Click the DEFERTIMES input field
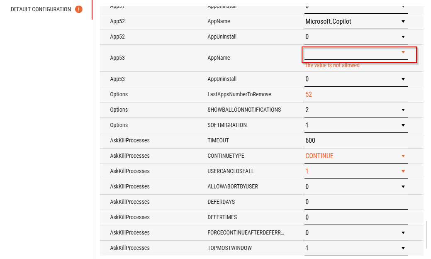 356,217
